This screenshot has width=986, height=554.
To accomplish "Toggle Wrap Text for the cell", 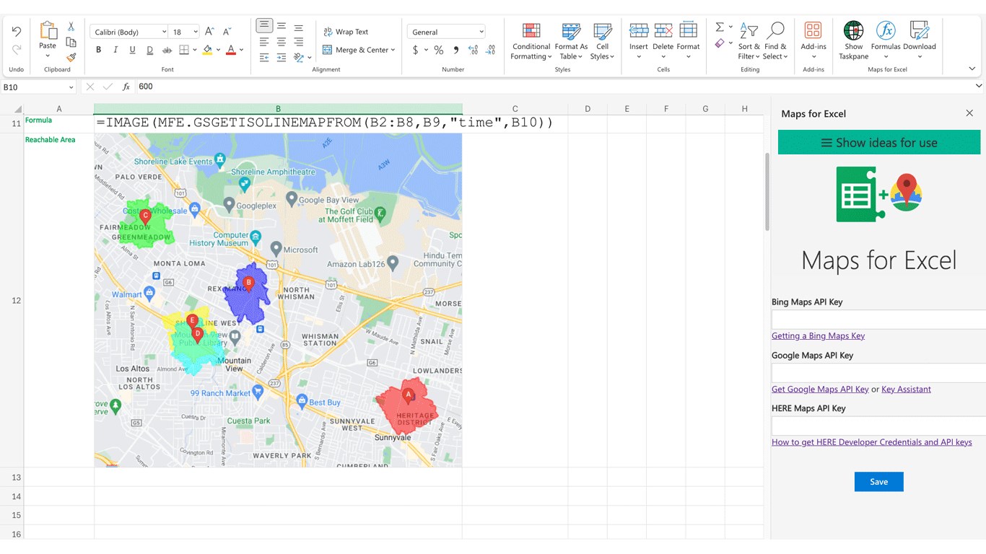I will pyautogui.click(x=346, y=32).
